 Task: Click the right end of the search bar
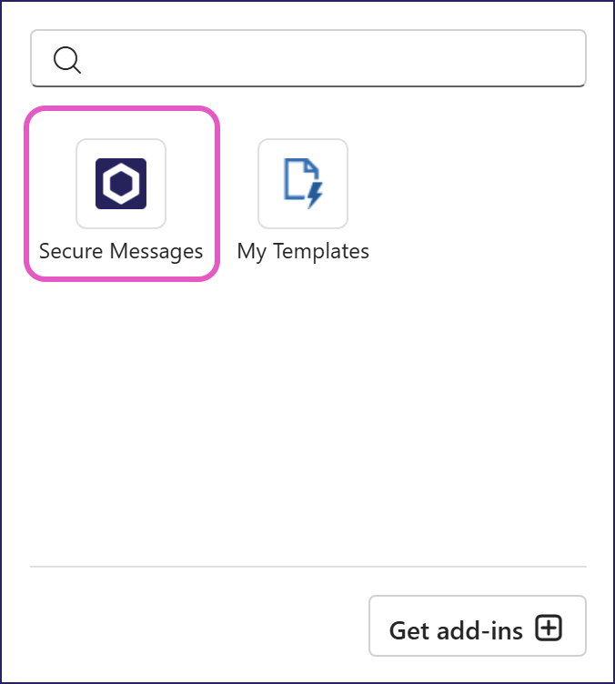point(564,59)
